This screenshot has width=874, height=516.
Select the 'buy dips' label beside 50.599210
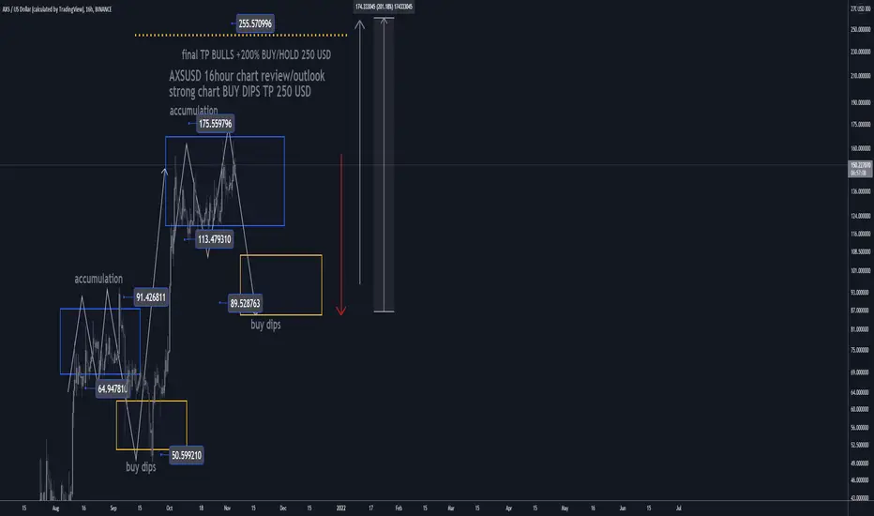pyautogui.click(x=141, y=467)
